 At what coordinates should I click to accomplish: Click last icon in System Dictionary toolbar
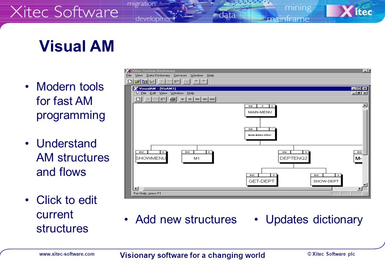(204, 82)
